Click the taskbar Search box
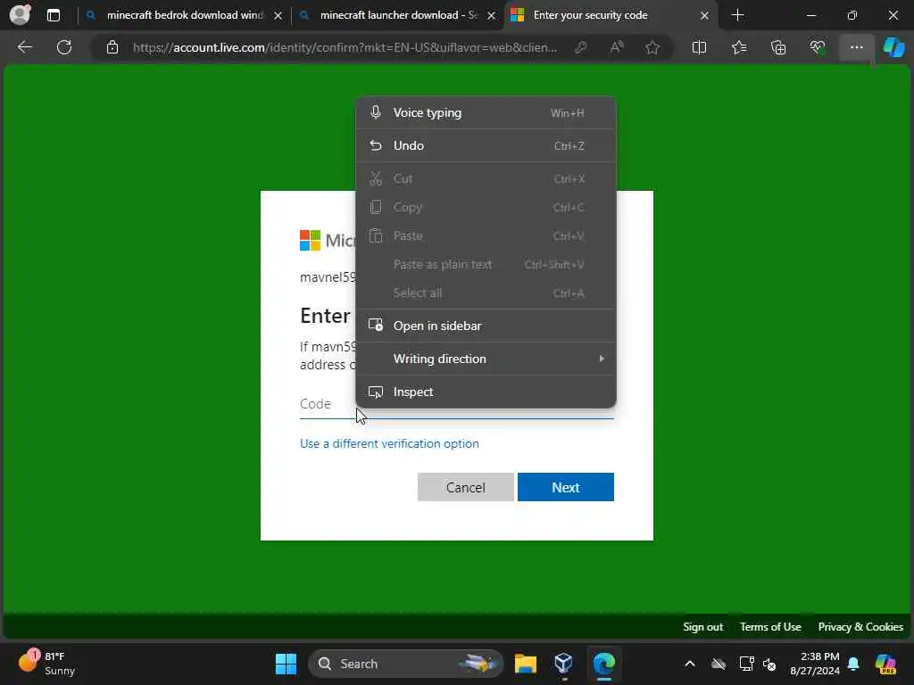Viewport: 914px width, 685px height. pyautogui.click(x=406, y=664)
